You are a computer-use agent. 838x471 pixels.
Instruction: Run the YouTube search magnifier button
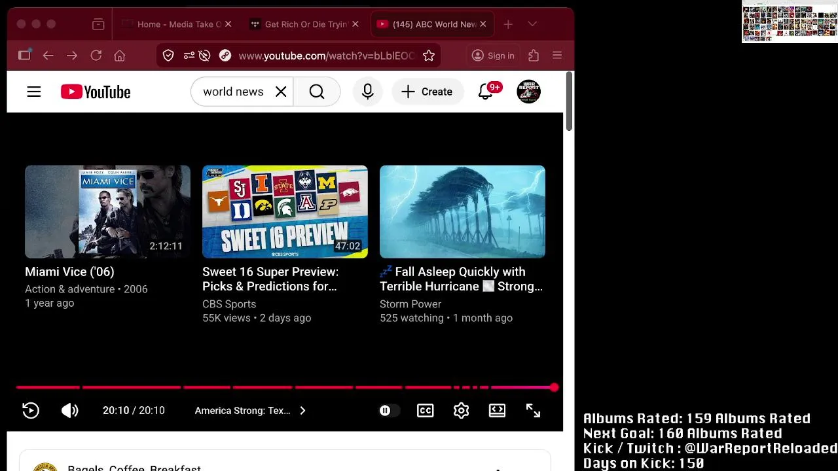pos(317,92)
